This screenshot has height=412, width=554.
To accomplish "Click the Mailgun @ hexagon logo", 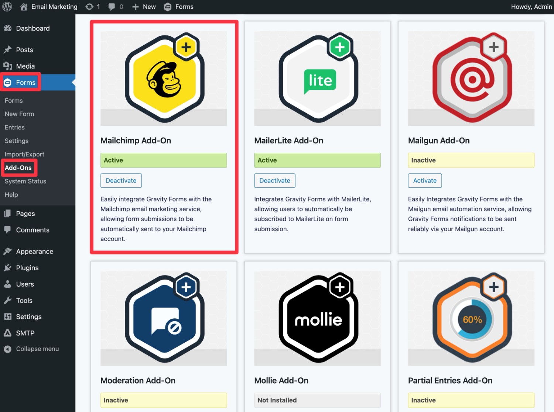I will (472, 79).
